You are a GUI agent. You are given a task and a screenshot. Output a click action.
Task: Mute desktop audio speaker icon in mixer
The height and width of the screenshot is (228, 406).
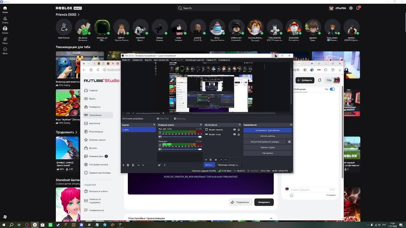coord(160,136)
